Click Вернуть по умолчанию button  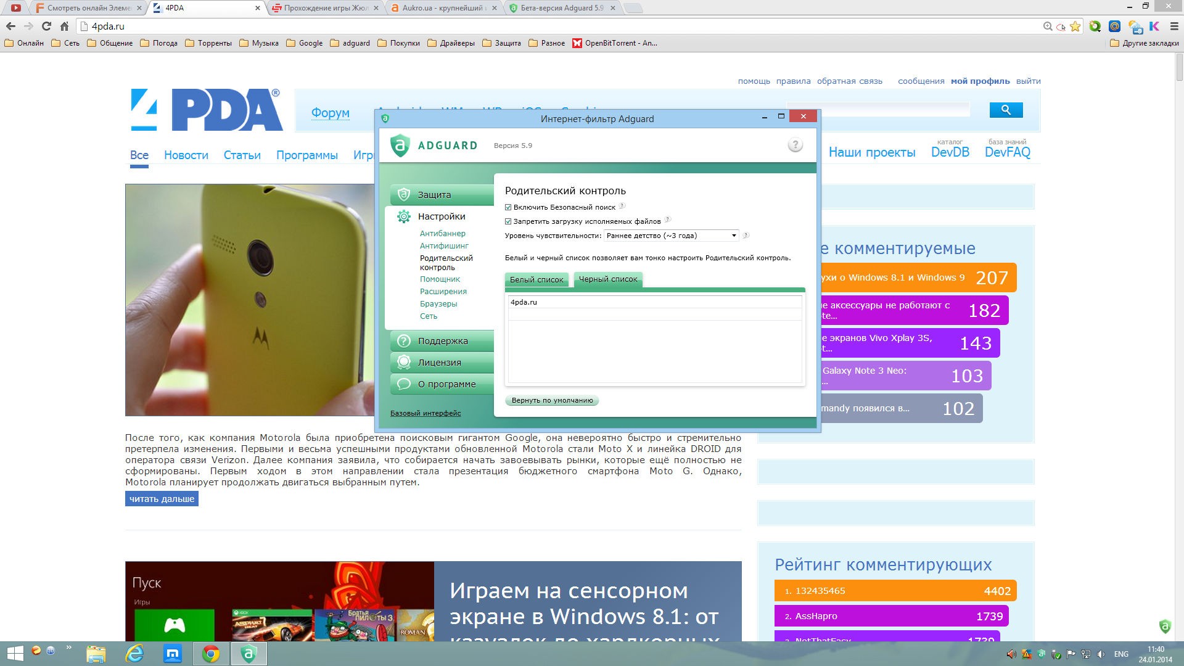point(552,400)
